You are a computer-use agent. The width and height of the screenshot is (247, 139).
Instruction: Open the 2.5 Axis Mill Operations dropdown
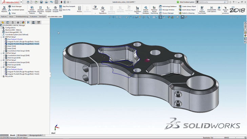[x=103, y=9]
